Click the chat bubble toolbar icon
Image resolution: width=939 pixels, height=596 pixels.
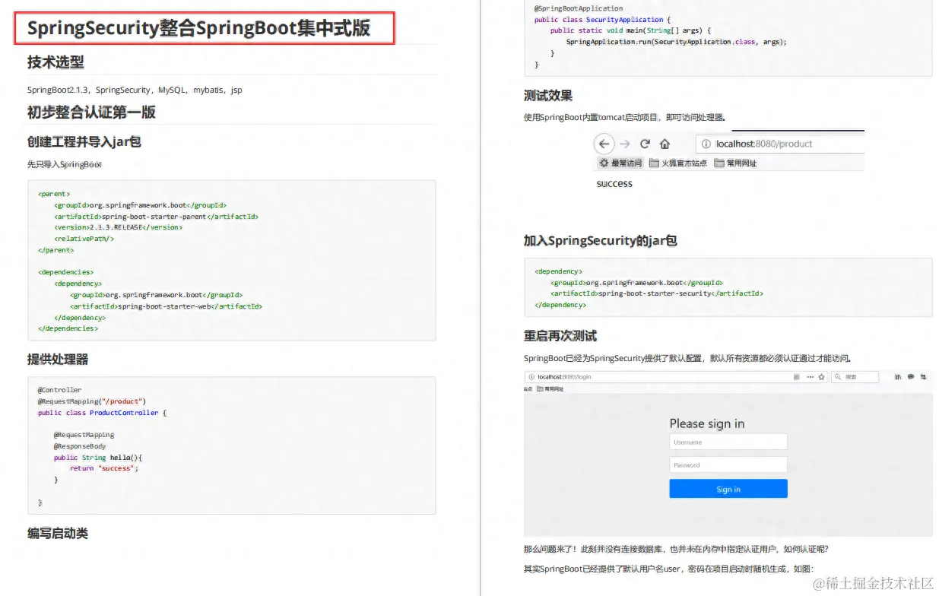910,377
